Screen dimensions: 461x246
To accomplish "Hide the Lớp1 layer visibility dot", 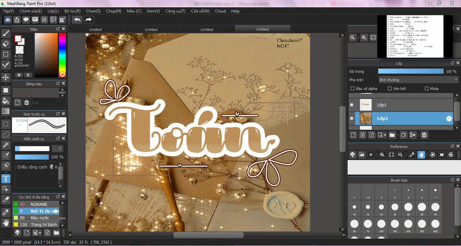I will click(x=352, y=105).
